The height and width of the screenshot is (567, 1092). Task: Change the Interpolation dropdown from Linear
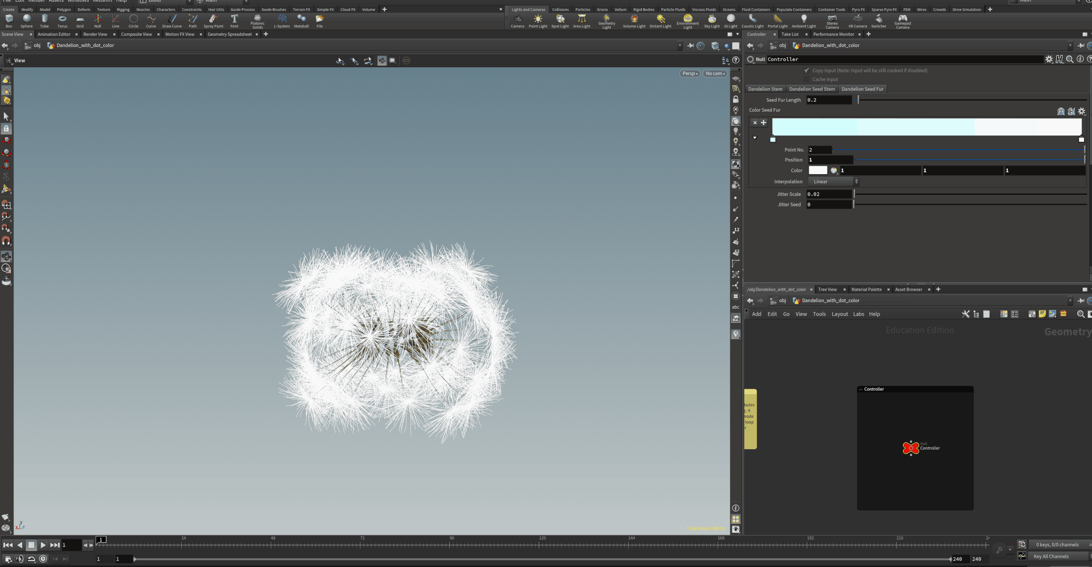833,181
